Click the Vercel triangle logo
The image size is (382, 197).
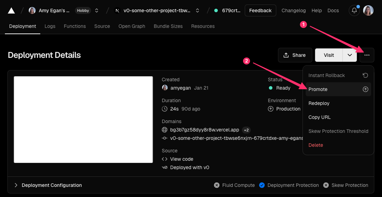coord(11,10)
